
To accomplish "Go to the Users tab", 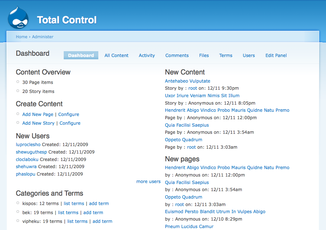I will (x=249, y=55).
